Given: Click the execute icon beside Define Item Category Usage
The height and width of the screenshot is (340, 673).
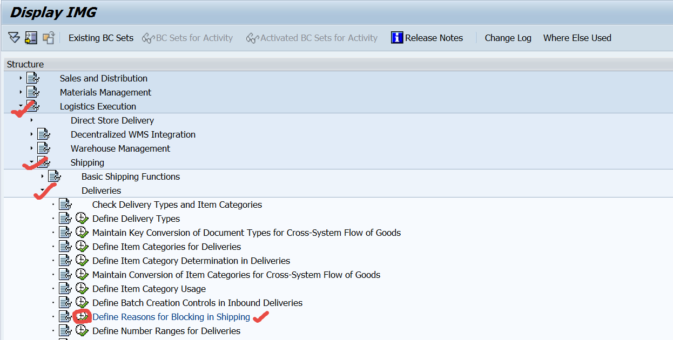Looking at the screenshot, I should click(82, 288).
